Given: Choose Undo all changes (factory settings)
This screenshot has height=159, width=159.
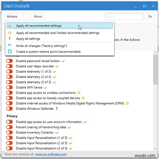Looking at the screenshot, I should coord(42,46).
